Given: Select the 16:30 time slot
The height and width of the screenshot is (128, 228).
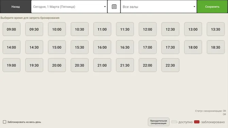Looking at the screenshot, I should (x=125, y=47).
